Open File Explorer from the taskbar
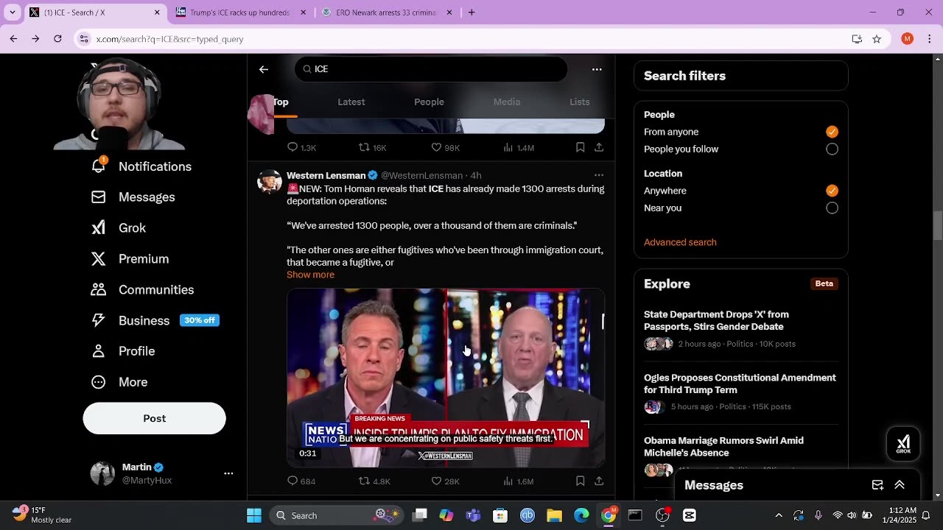 (x=554, y=515)
